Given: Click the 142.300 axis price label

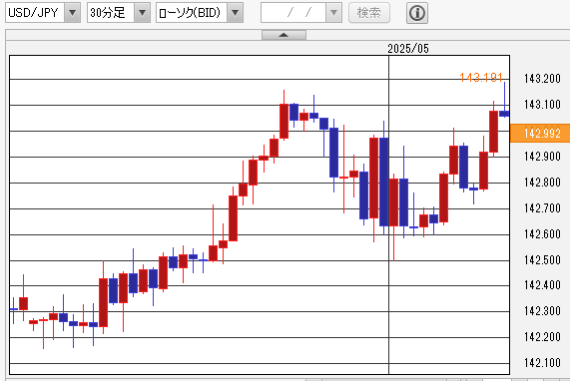Looking at the screenshot, I should (542, 311).
